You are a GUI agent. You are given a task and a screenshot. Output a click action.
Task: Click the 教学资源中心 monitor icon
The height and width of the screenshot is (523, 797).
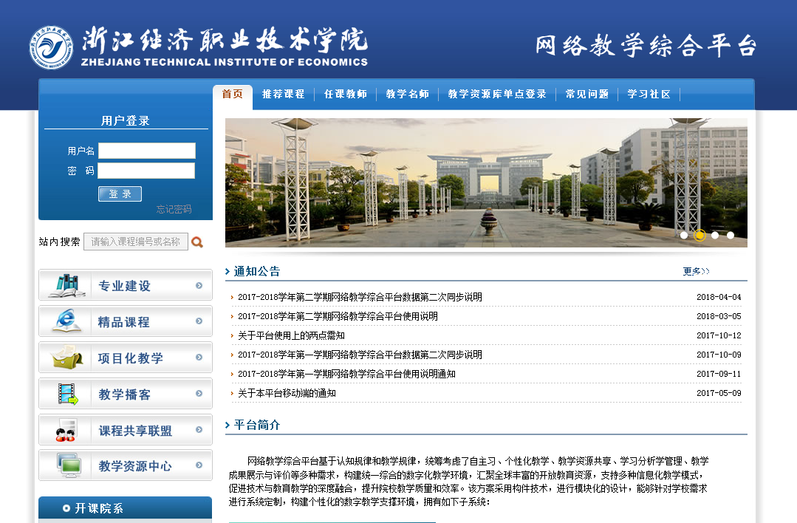coord(68,465)
